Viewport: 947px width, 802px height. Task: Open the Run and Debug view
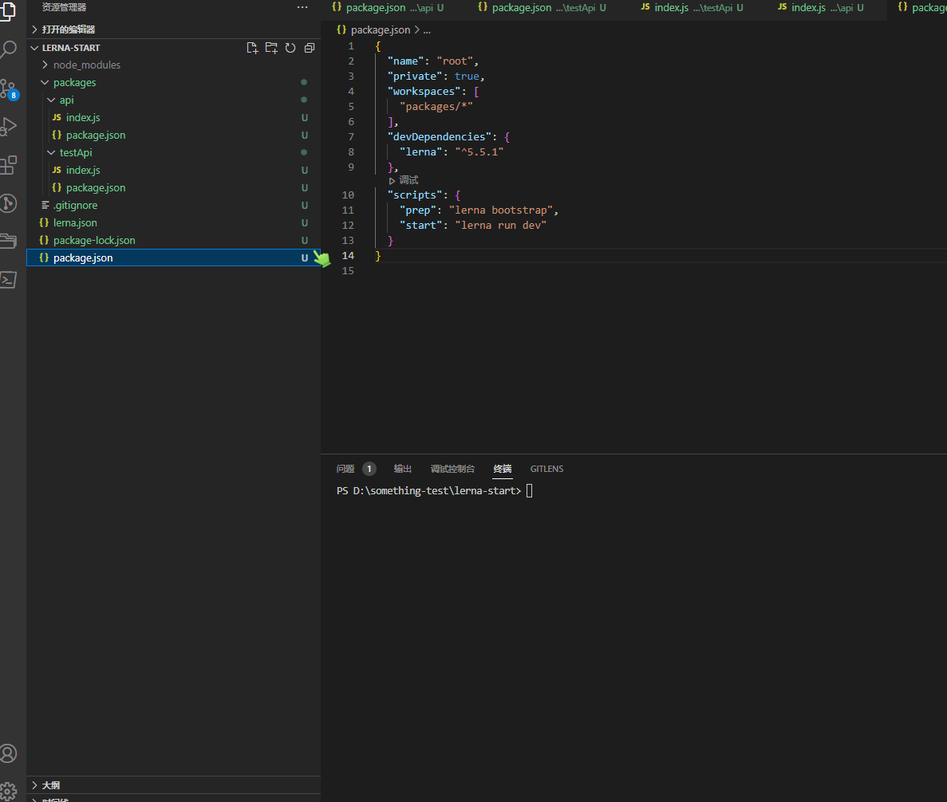[x=8, y=126]
